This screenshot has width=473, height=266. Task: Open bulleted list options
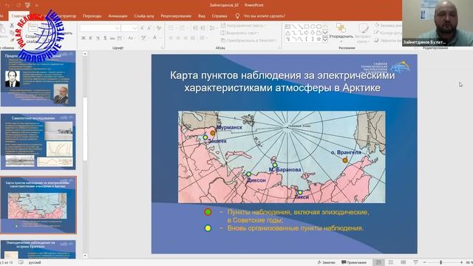pyautogui.click(x=172, y=28)
